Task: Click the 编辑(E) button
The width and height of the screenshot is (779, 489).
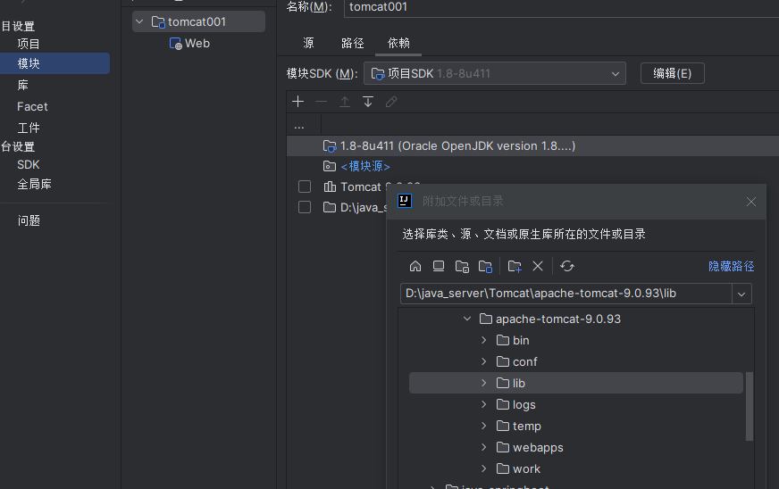Action: (672, 73)
